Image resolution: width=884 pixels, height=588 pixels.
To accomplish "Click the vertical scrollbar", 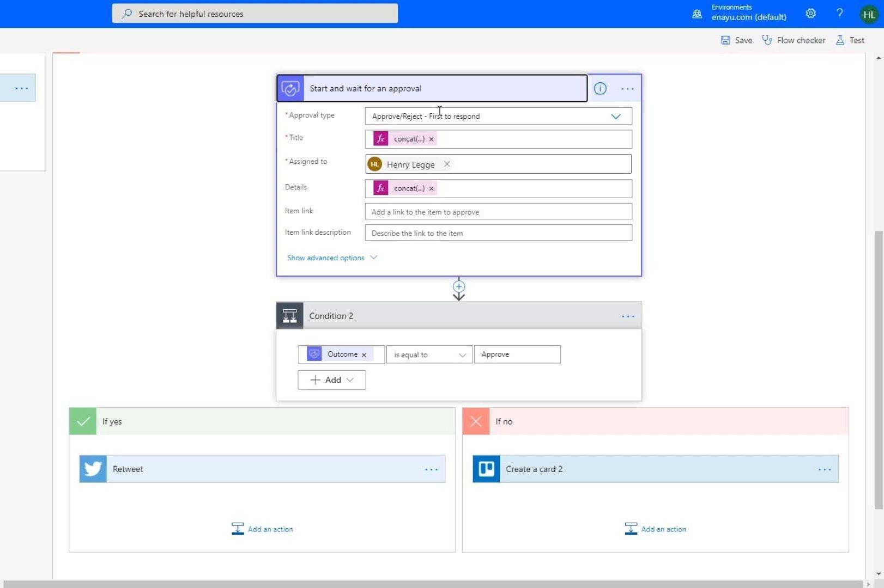I will coord(878,370).
